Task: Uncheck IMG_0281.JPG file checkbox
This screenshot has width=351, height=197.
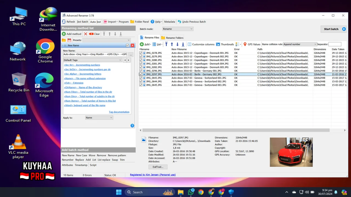Action: click(x=141, y=64)
